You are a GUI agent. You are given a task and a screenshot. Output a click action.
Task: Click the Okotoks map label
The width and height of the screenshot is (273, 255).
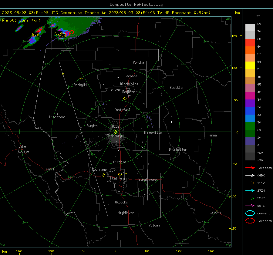click(x=121, y=202)
